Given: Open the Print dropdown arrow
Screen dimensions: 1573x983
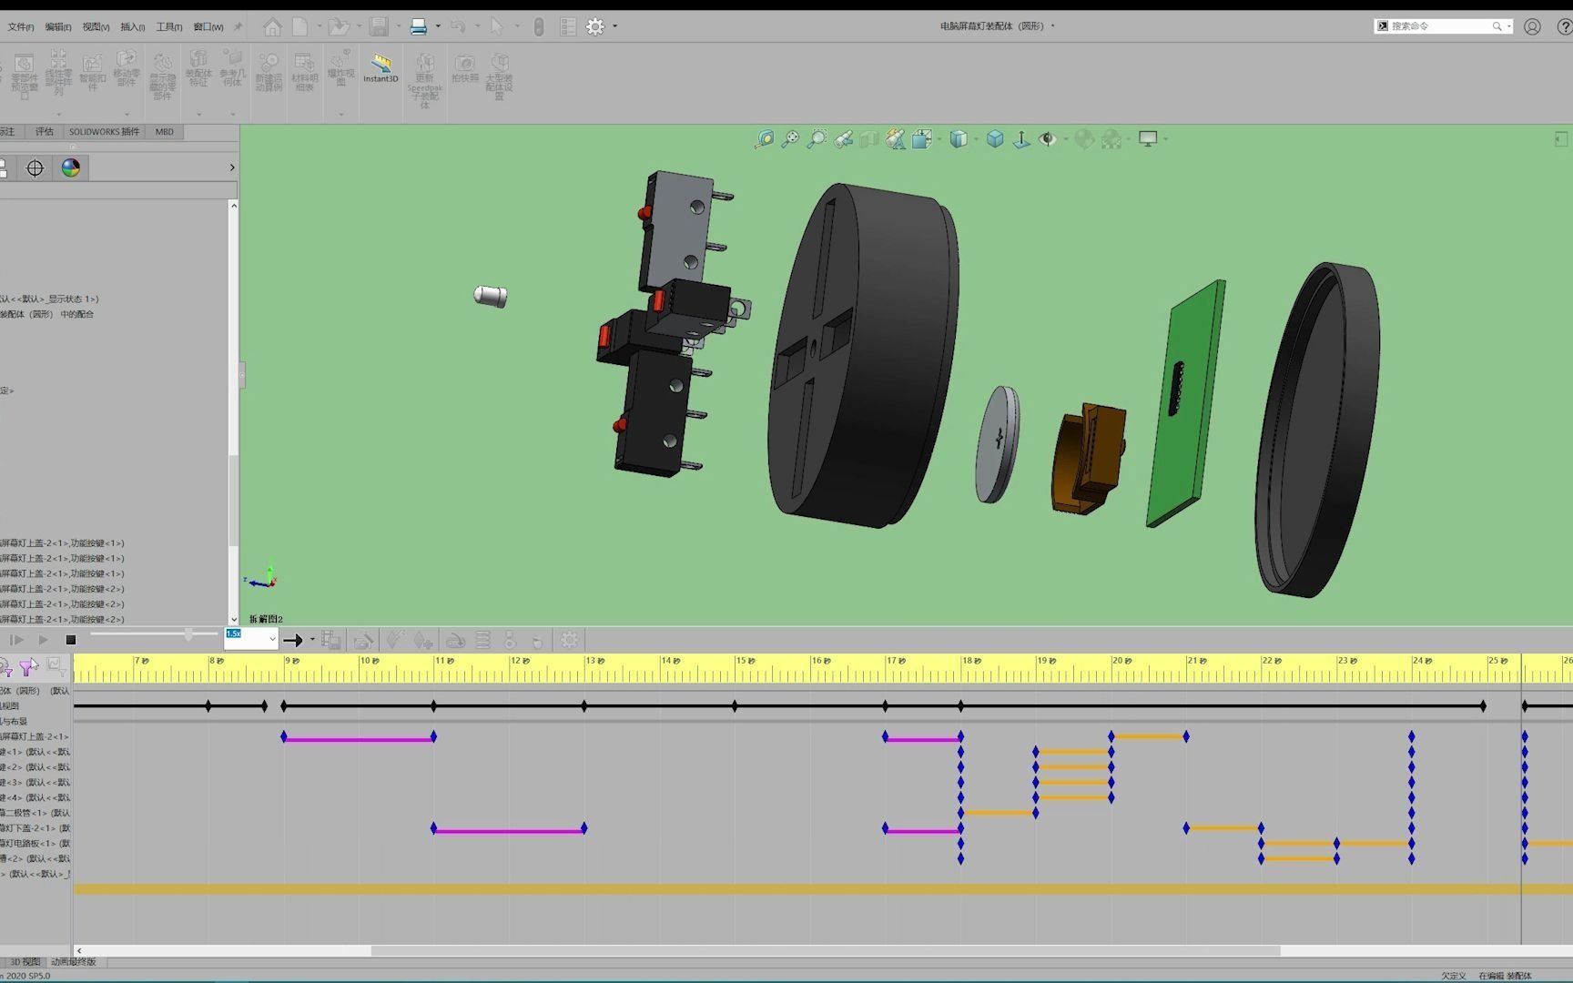Looking at the screenshot, I should click(438, 26).
